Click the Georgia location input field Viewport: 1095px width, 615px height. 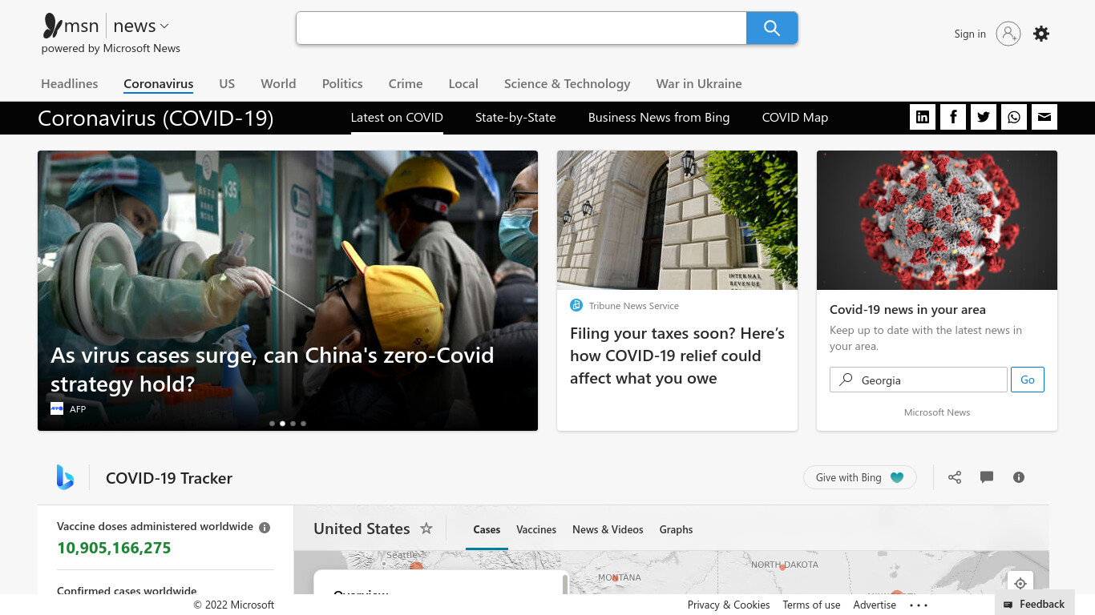pyautogui.click(x=919, y=380)
